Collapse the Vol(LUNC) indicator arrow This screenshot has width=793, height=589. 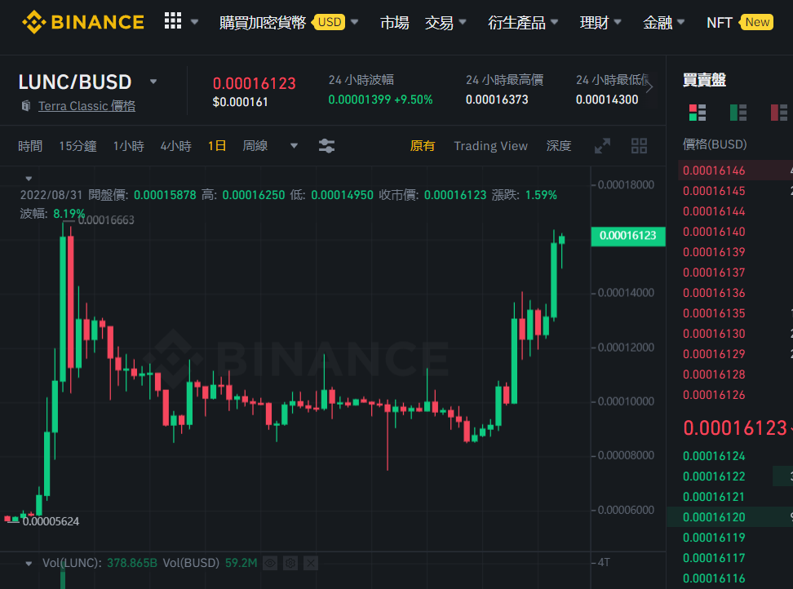click(x=29, y=563)
